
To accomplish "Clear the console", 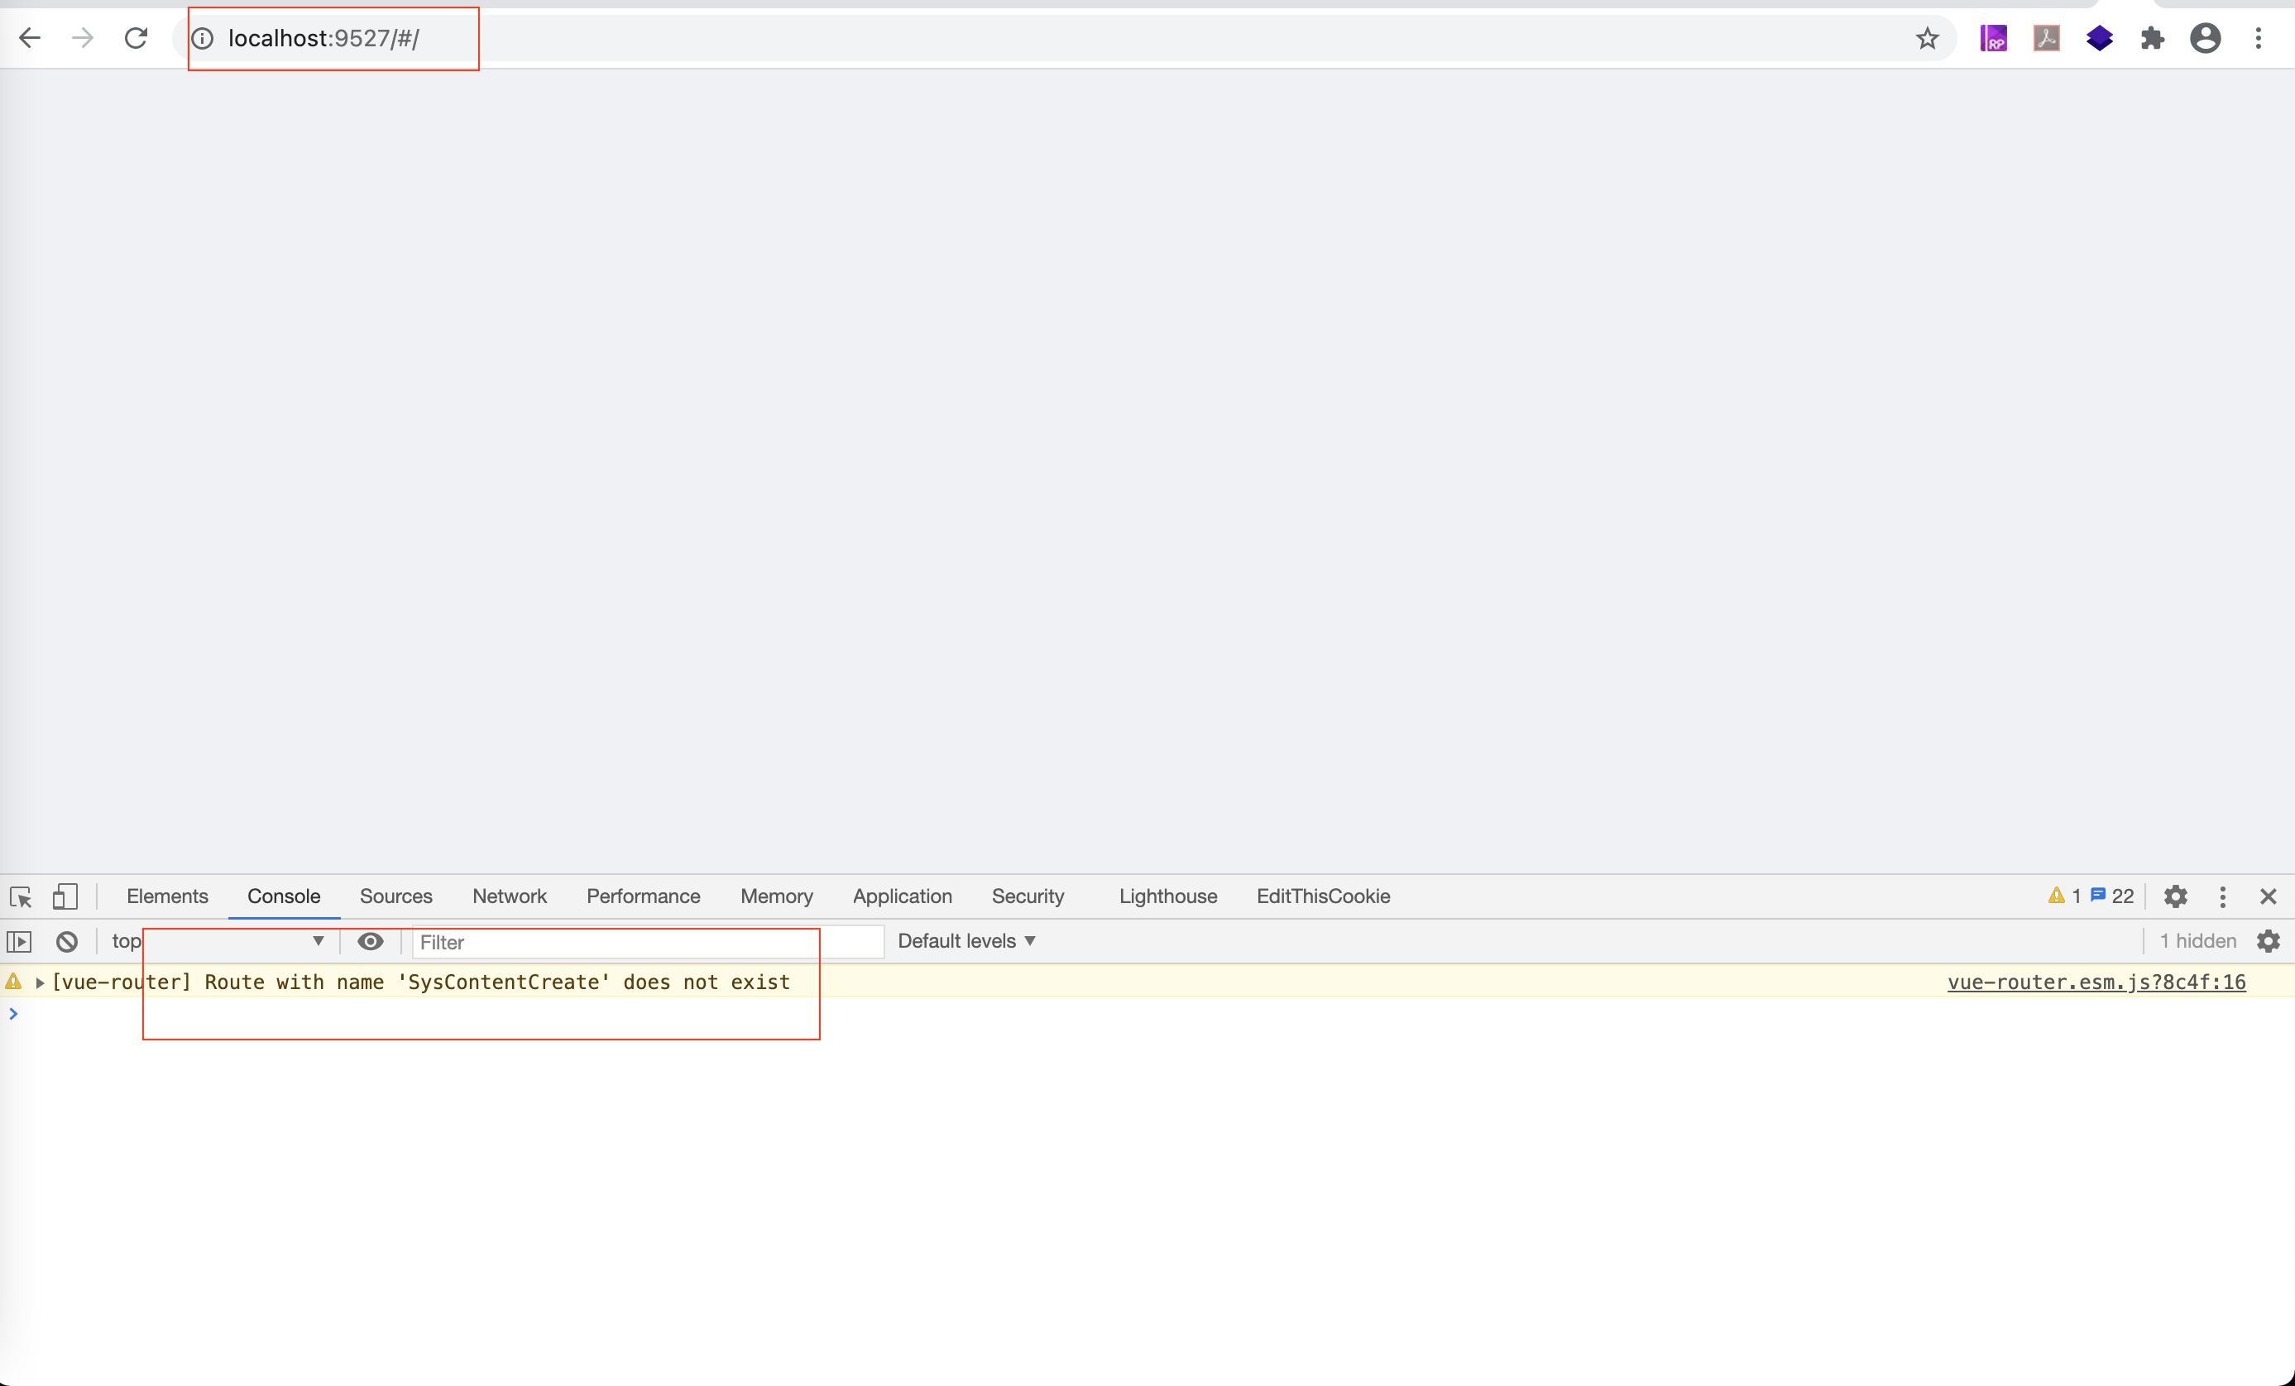I will (x=67, y=941).
